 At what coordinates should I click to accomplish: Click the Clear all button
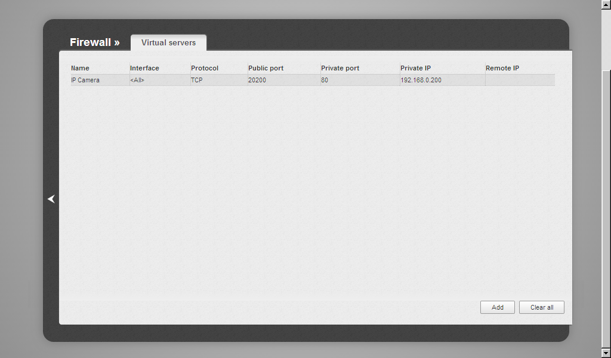point(542,307)
